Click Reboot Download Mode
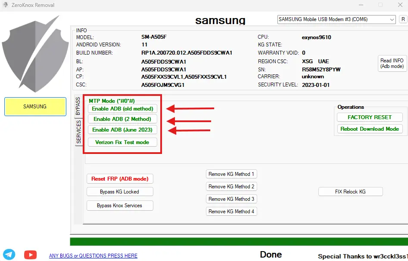The image size is (408, 261). coord(370,129)
